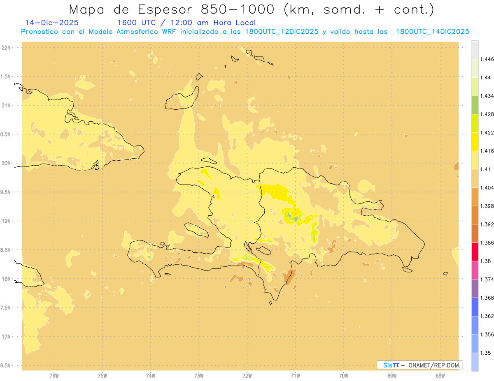Click the 1.398 colorbar value
This screenshot has height=381, width=494.
[x=488, y=206]
